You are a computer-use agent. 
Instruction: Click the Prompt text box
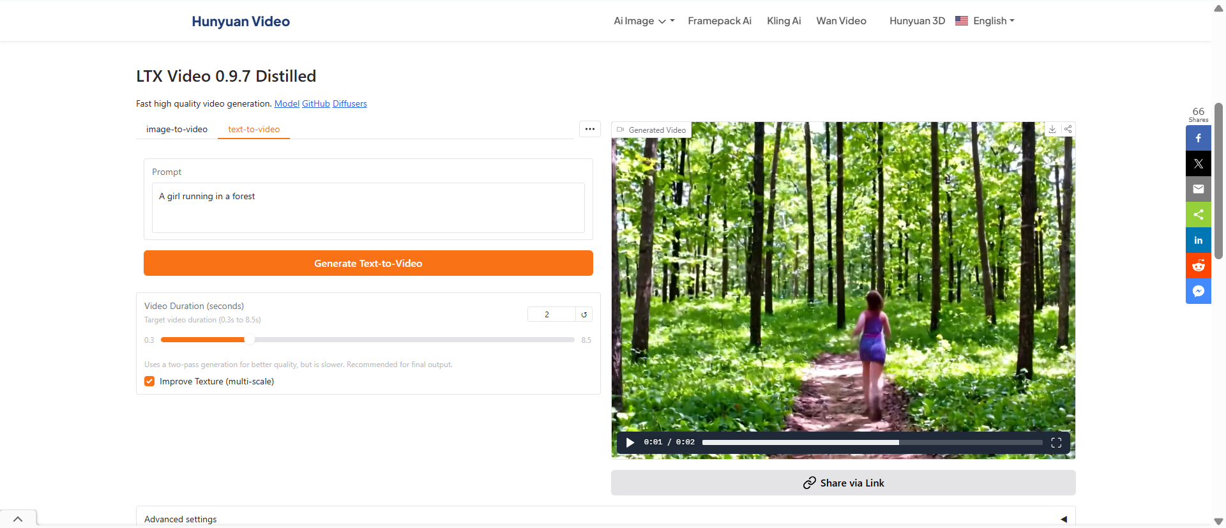coord(368,208)
